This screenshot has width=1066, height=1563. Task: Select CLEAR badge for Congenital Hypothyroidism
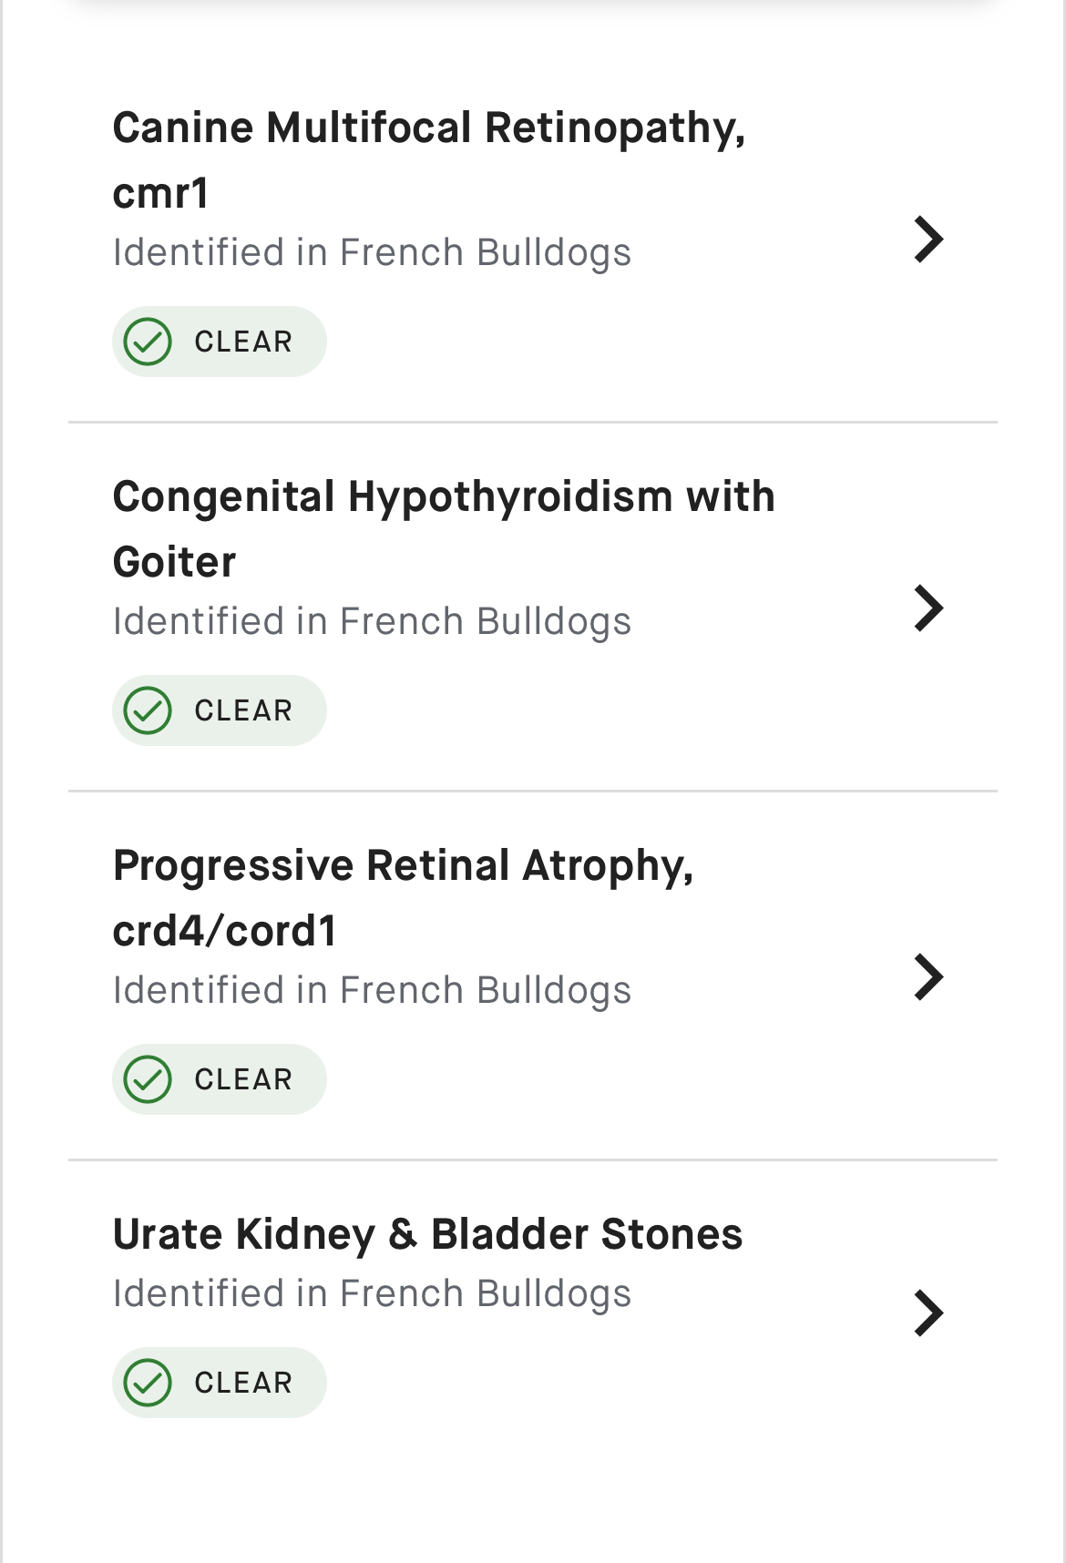[220, 710]
